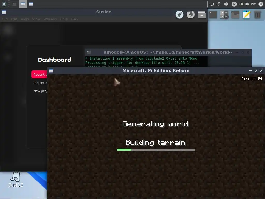Screen dimensions: 265x199
Task: Select the Minecraft window taskbar button
Action: click(31, 4)
